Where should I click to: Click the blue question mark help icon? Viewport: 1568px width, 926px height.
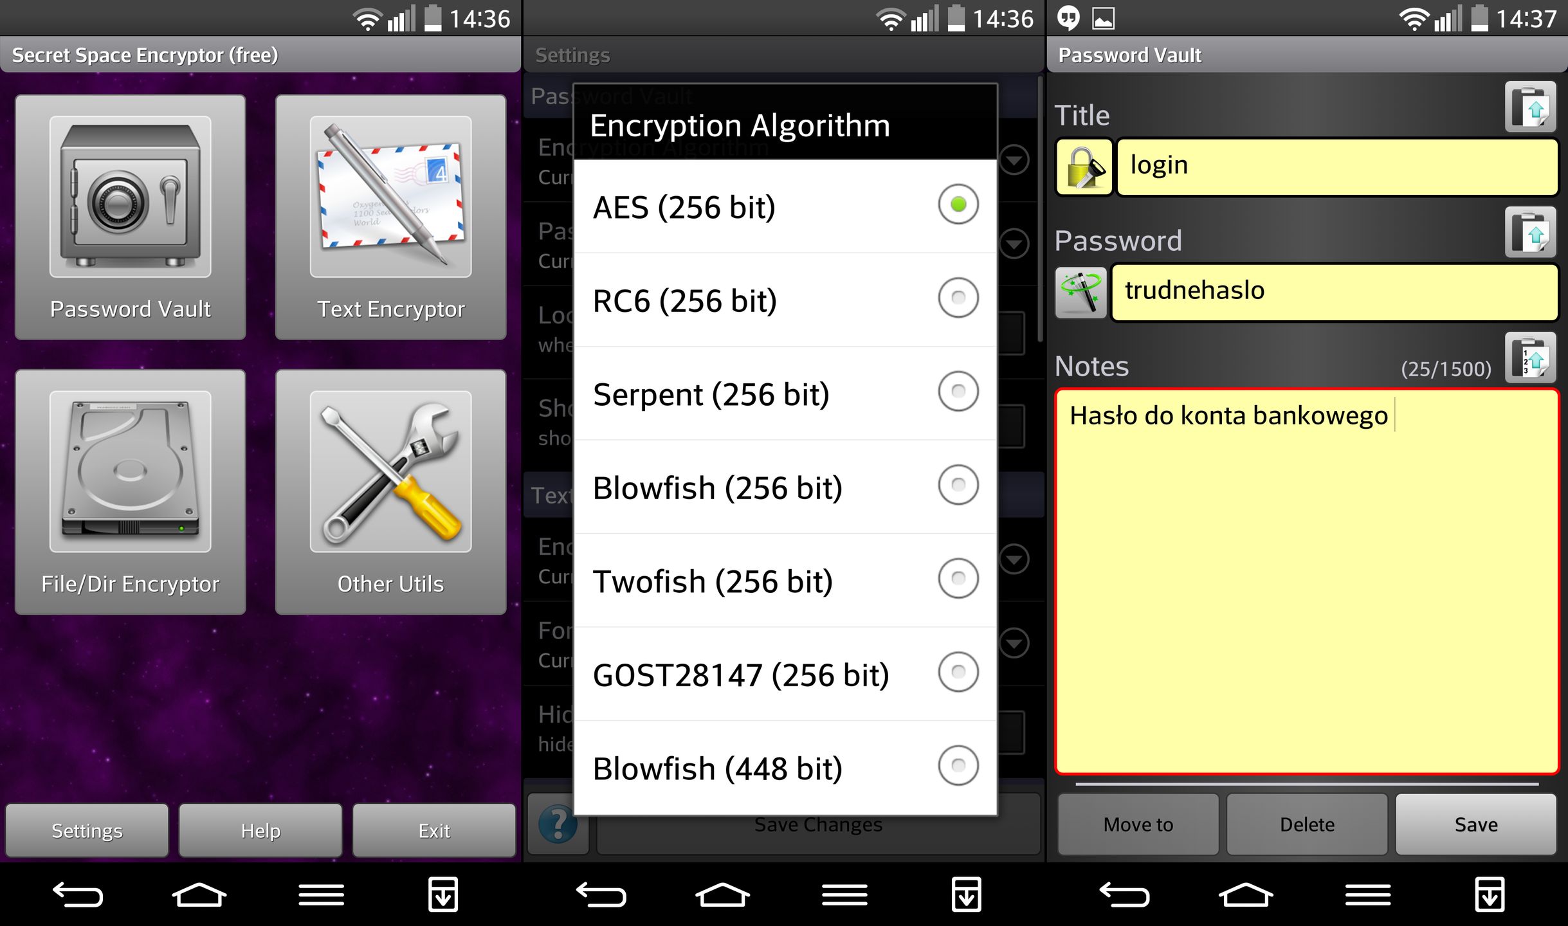click(558, 824)
